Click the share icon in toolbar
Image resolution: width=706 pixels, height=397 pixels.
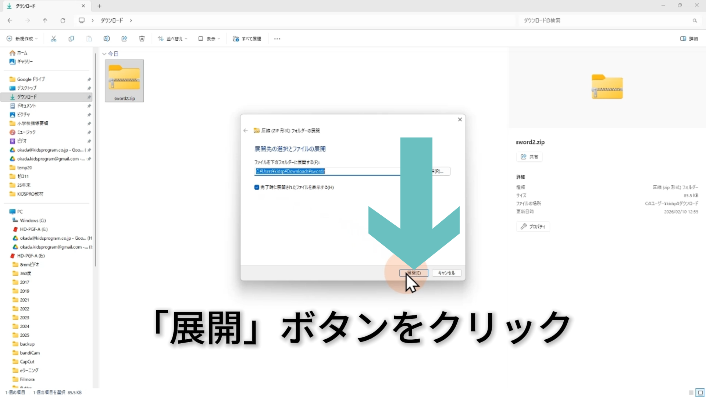coord(124,39)
